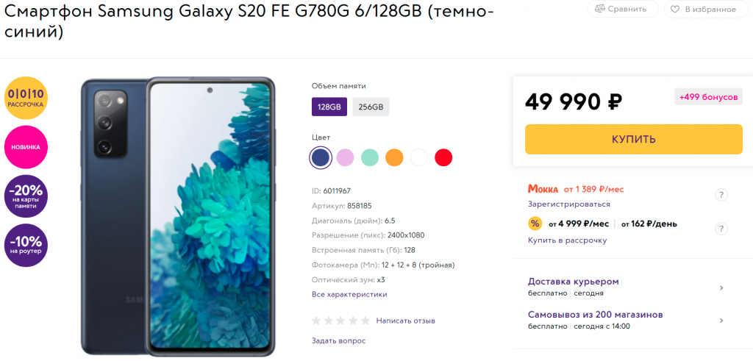Click the -20% memory card discount badge
Image resolution: width=753 pixels, height=361 pixels.
[x=26, y=196]
